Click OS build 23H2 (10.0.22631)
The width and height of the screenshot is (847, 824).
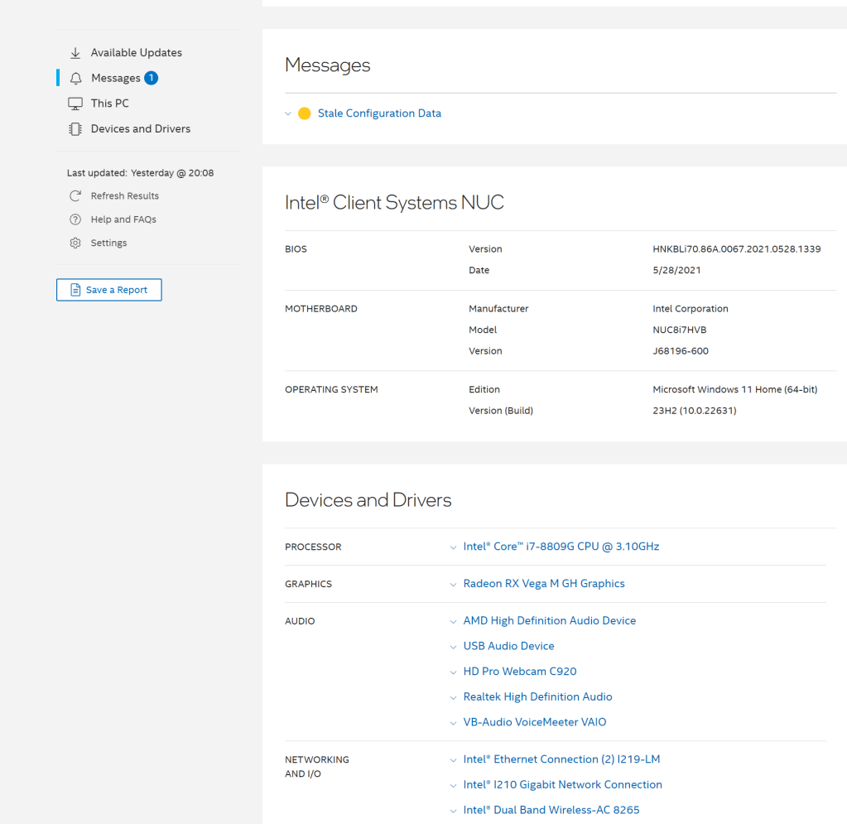694,411
